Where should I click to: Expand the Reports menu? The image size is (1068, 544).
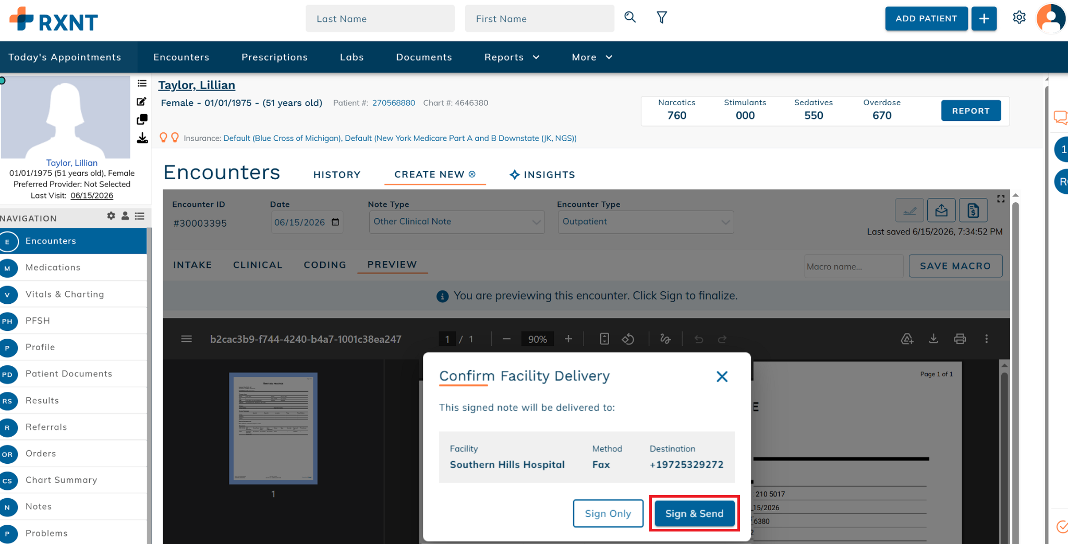pyautogui.click(x=512, y=57)
